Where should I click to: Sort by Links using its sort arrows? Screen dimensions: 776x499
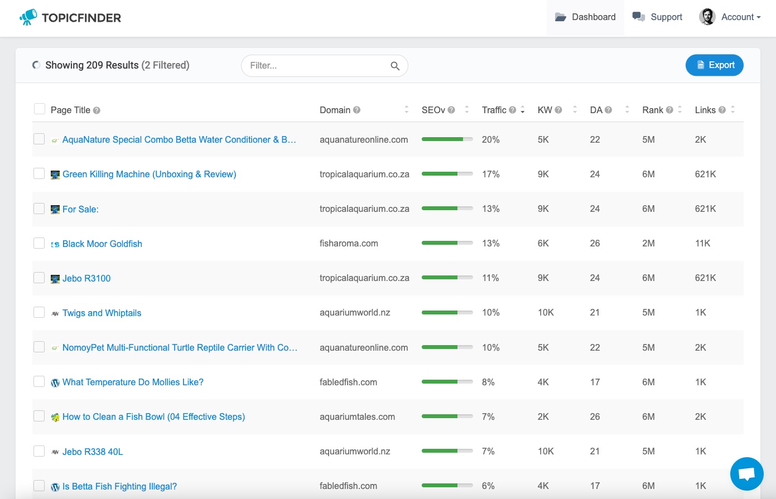[732, 110]
